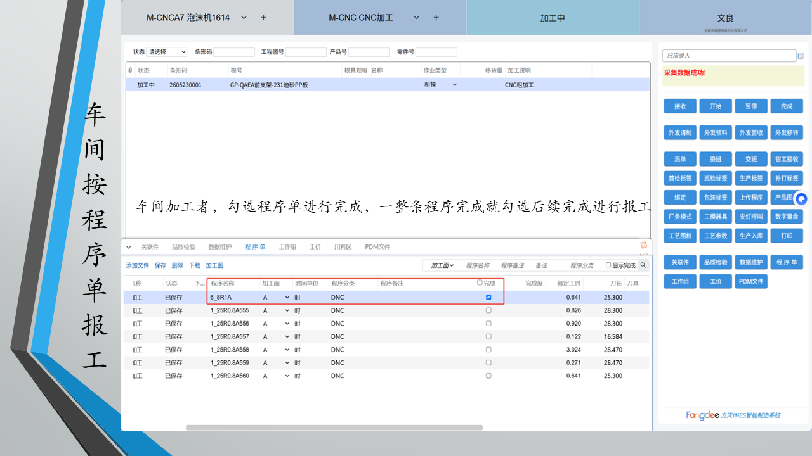Click the blue 完成 button
This screenshot has height=456, width=812.
[x=787, y=106]
